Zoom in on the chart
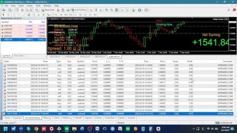237x133 pixels. tap(107, 10)
